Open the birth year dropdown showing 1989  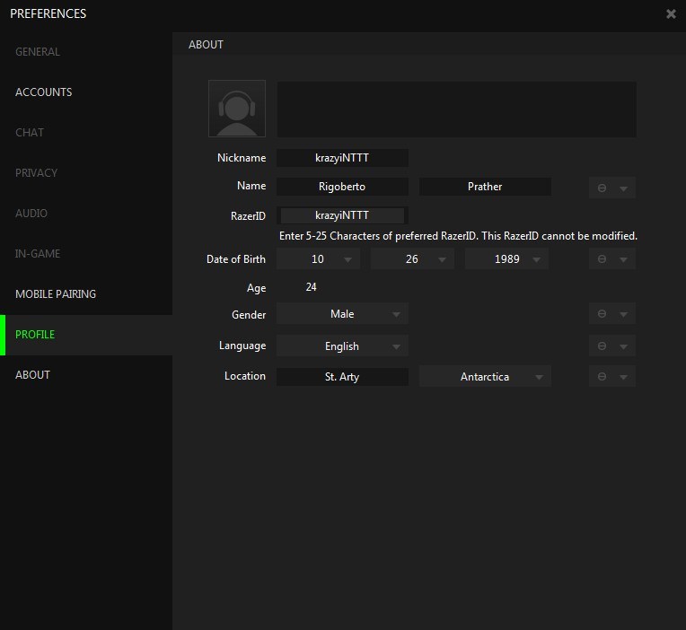pos(506,258)
